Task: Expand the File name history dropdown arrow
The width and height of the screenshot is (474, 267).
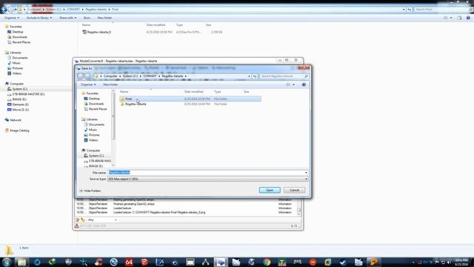Action: (x=306, y=173)
